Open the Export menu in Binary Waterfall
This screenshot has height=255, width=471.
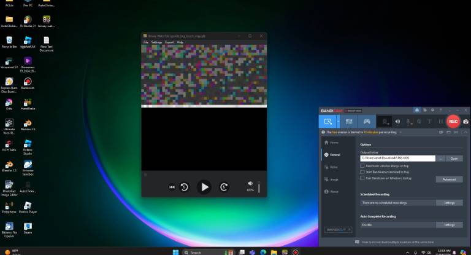169,42
